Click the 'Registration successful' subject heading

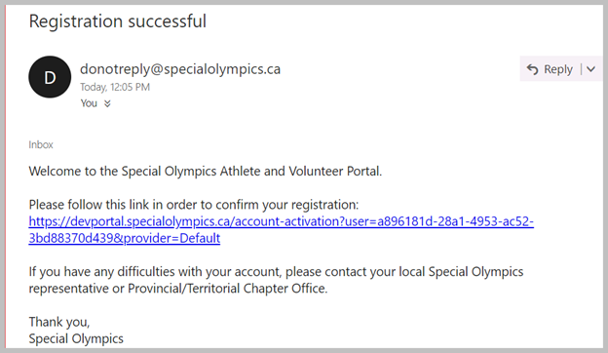(x=118, y=20)
